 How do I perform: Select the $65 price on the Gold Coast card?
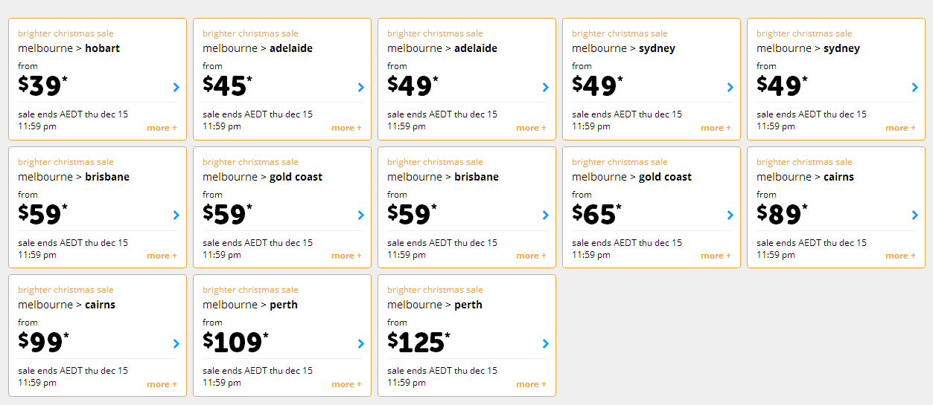(x=598, y=214)
